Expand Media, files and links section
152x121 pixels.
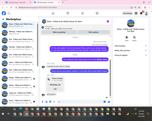(131, 51)
